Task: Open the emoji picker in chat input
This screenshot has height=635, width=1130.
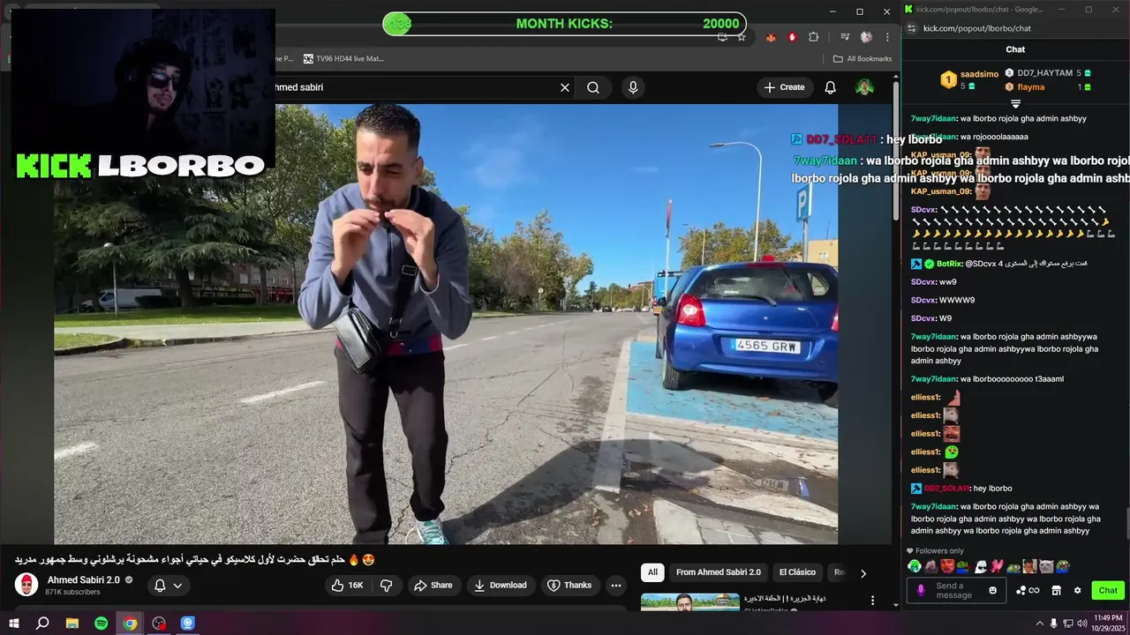Action: click(x=992, y=591)
